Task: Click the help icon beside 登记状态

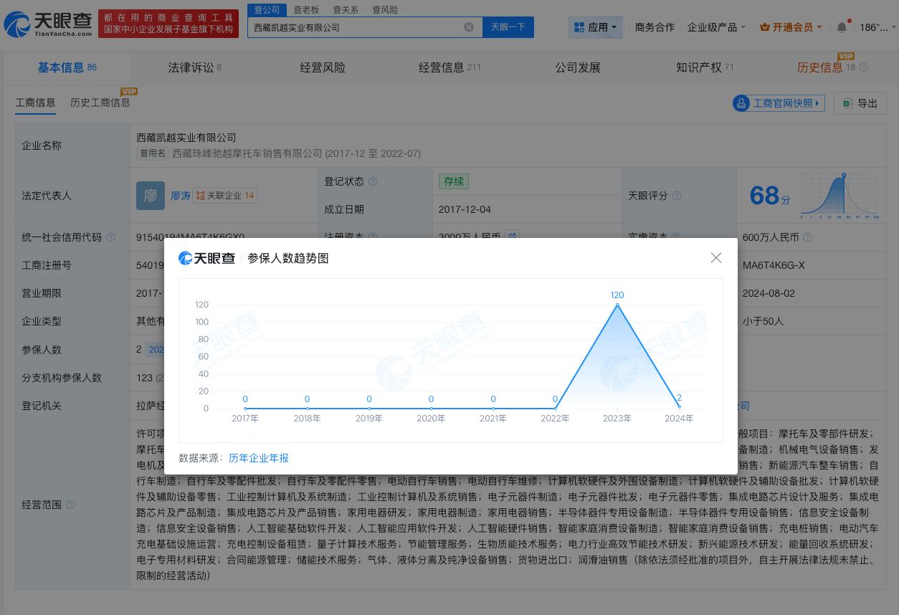Action: (x=372, y=181)
